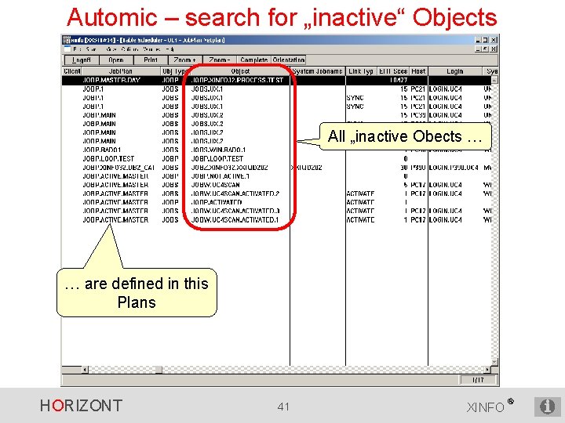
Task: Click the ERT Secs column header
Action: point(393,71)
